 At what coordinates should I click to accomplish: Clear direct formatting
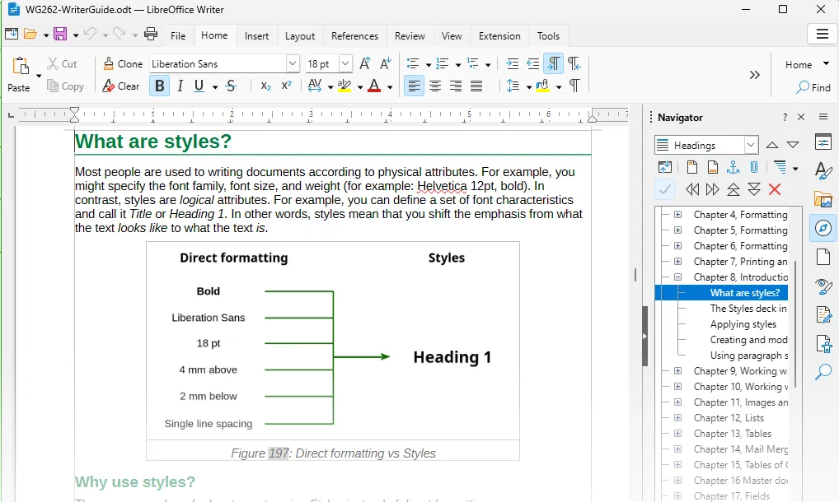(x=121, y=86)
